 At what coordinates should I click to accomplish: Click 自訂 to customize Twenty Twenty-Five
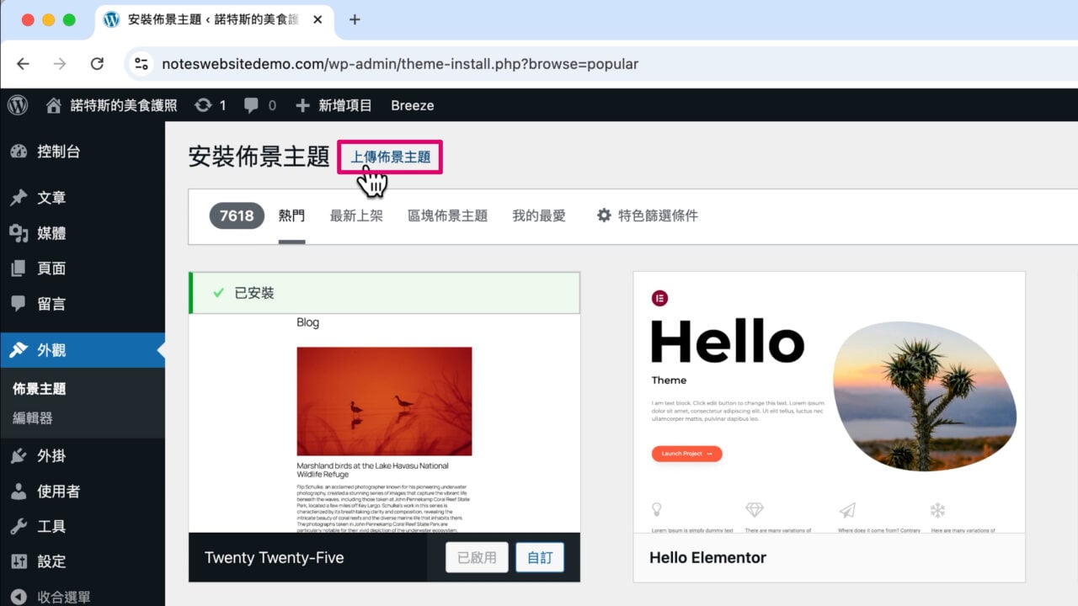tap(540, 556)
